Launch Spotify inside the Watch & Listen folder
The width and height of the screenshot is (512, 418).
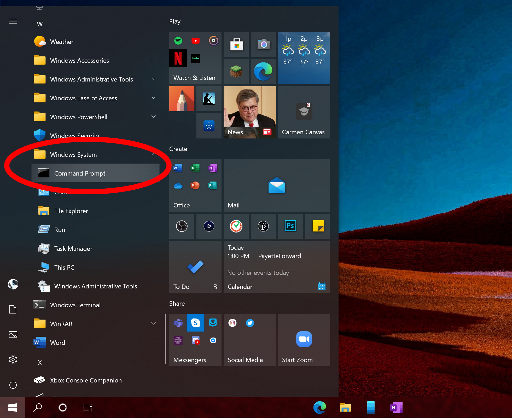point(178,40)
